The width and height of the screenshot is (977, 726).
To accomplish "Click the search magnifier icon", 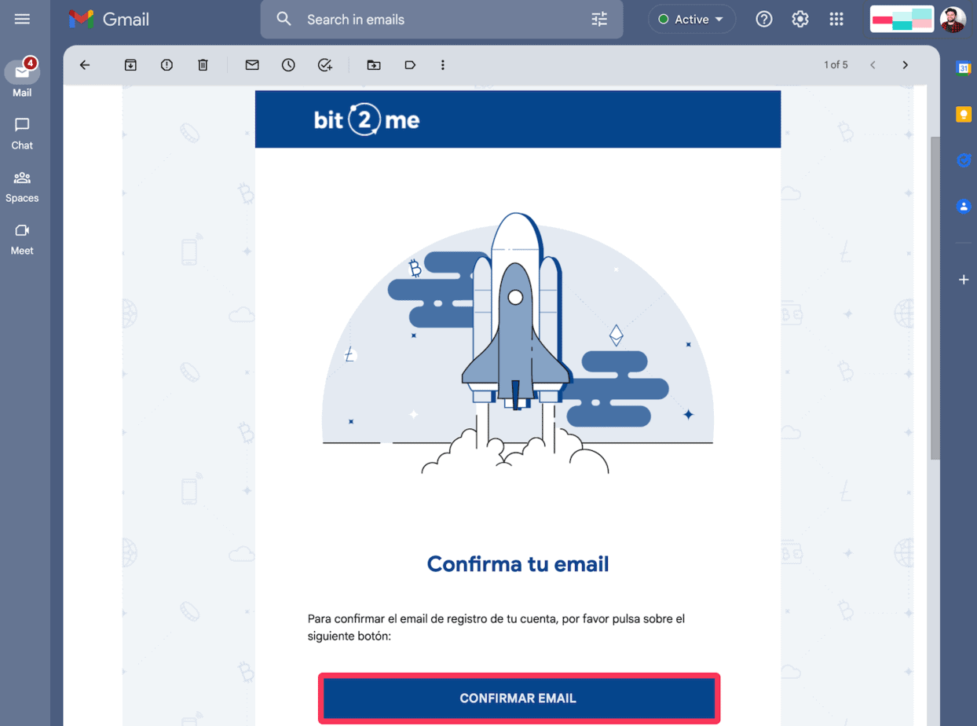I will (x=284, y=19).
